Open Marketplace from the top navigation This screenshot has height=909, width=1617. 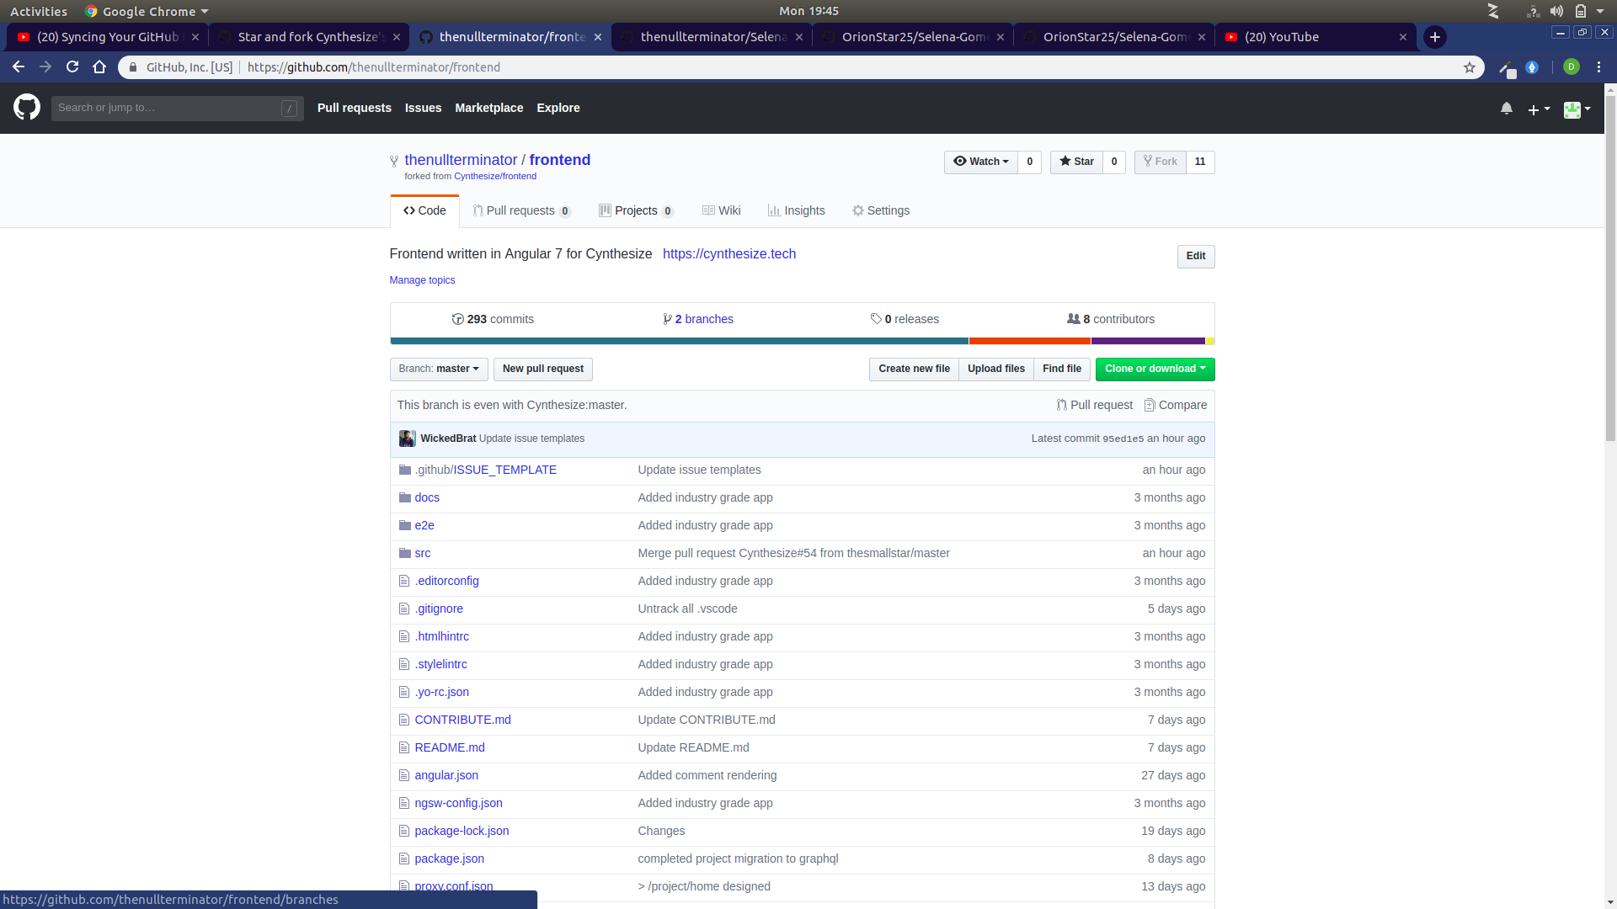pyautogui.click(x=489, y=108)
